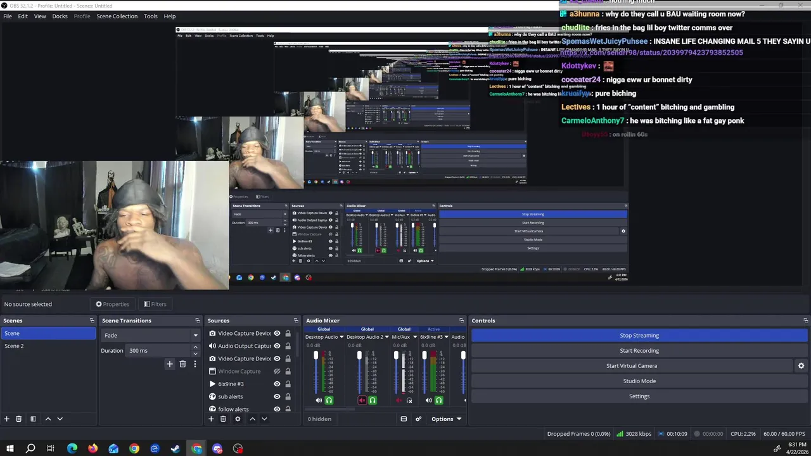Mute 6ix9ine #3 audio channel
Image resolution: width=811 pixels, height=456 pixels.
click(x=428, y=400)
